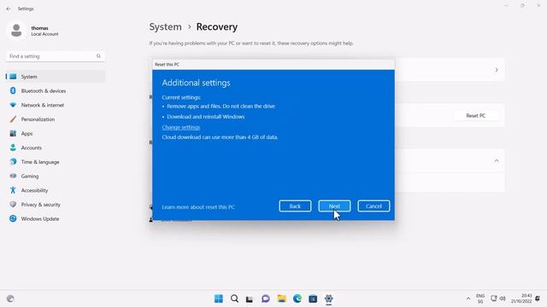Show hidden icons in system tray

[x=468, y=298]
